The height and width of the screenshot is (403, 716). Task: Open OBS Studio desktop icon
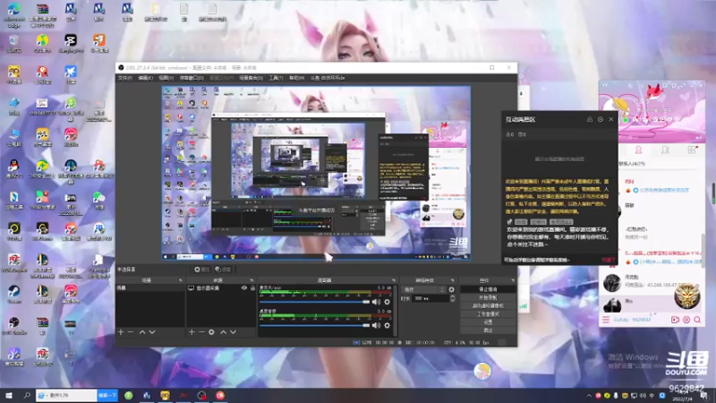pos(14,325)
